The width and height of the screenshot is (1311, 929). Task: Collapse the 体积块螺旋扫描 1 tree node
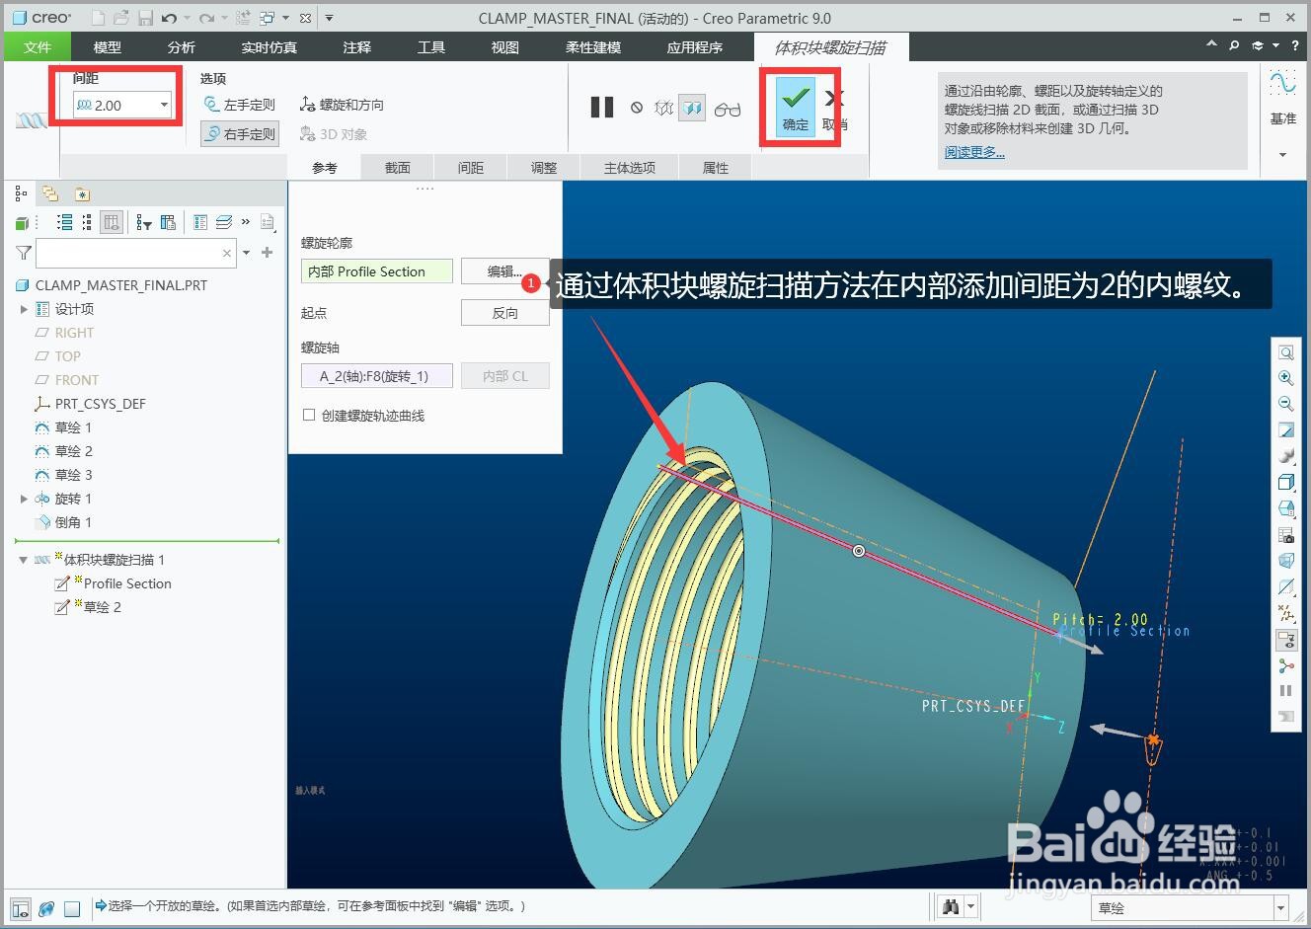point(23,560)
